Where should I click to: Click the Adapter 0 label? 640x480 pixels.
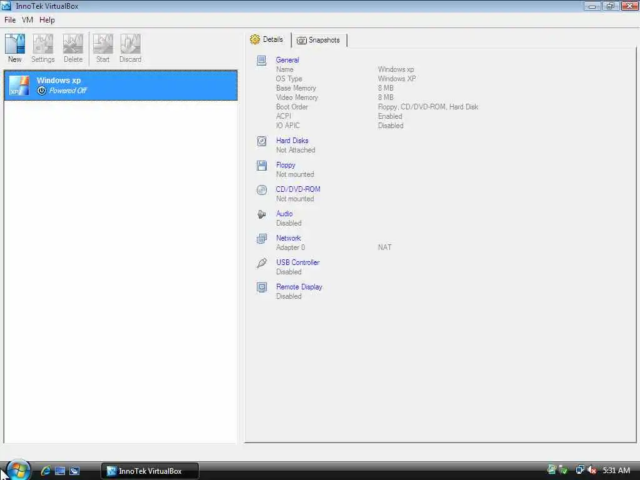pyautogui.click(x=290, y=247)
